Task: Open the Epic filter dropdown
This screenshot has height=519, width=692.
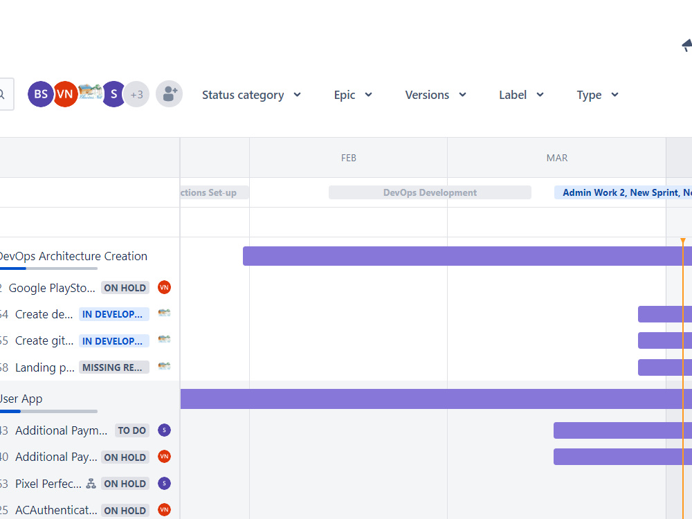Action: [353, 95]
